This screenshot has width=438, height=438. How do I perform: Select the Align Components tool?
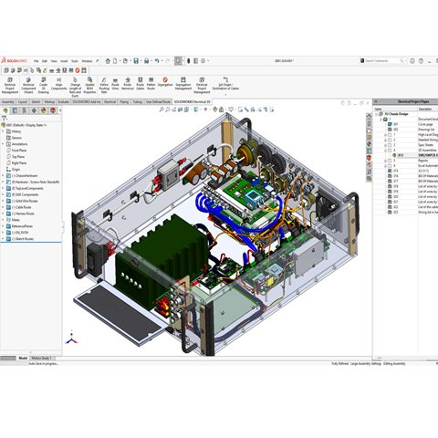58,84
